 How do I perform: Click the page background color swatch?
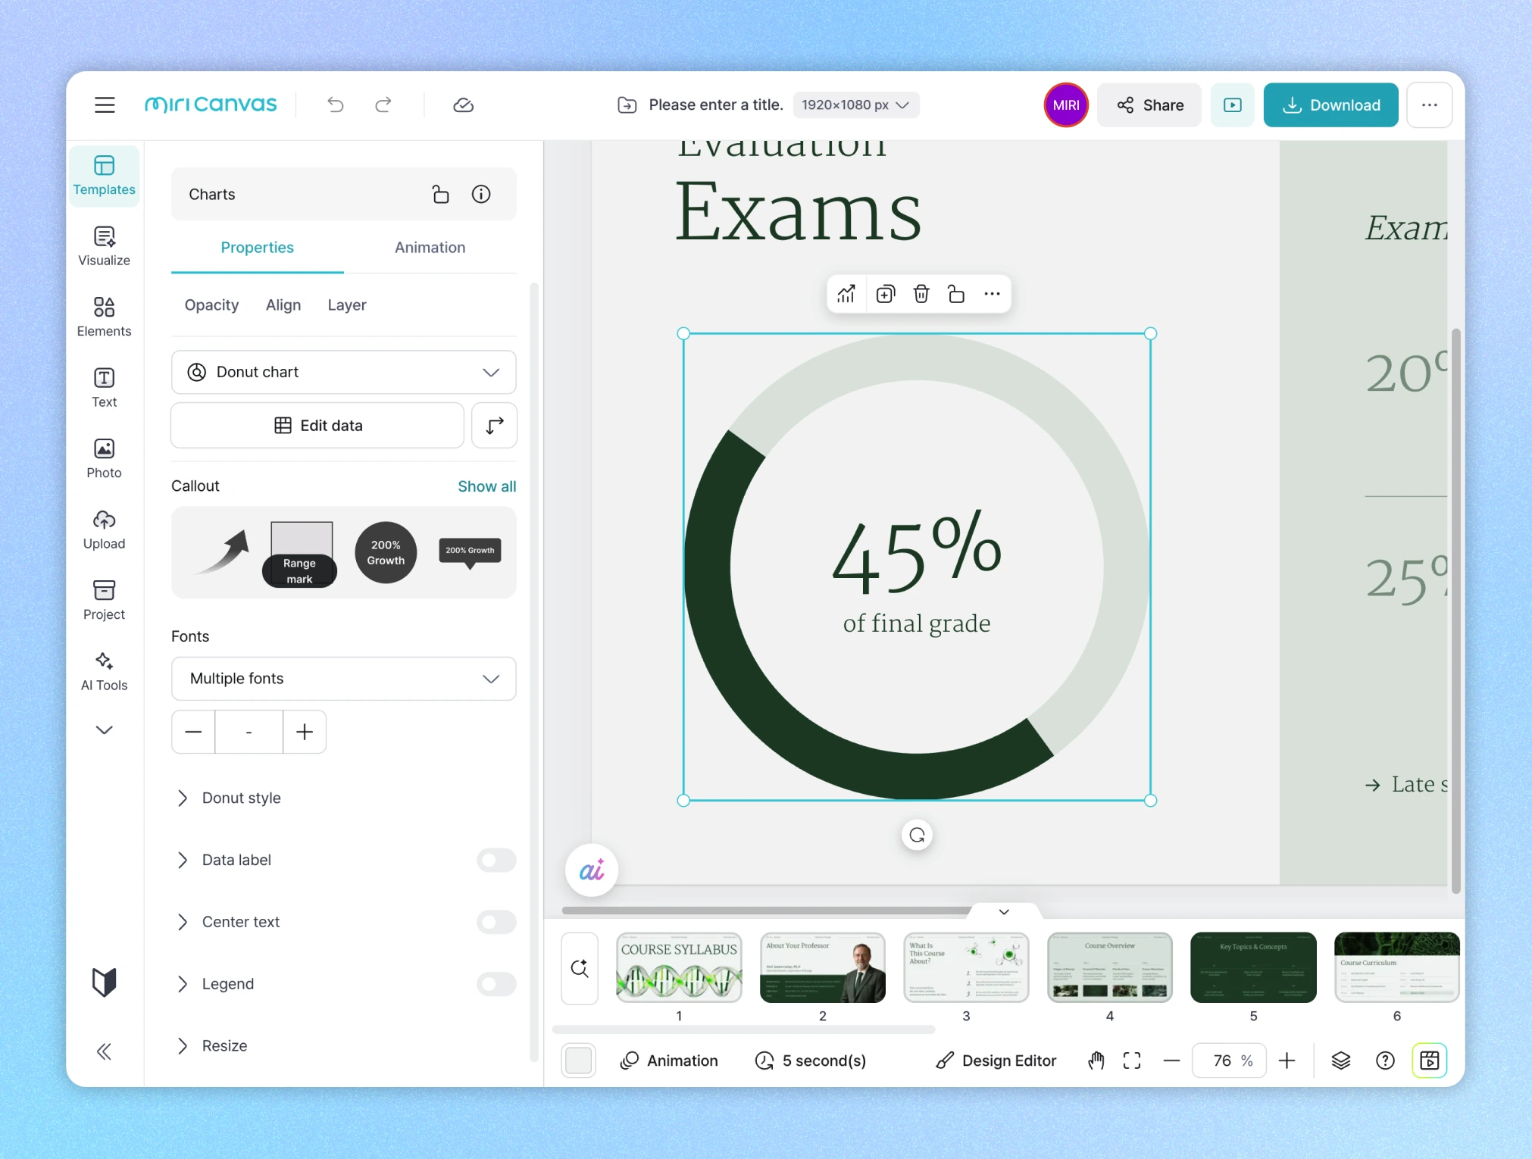click(579, 1061)
